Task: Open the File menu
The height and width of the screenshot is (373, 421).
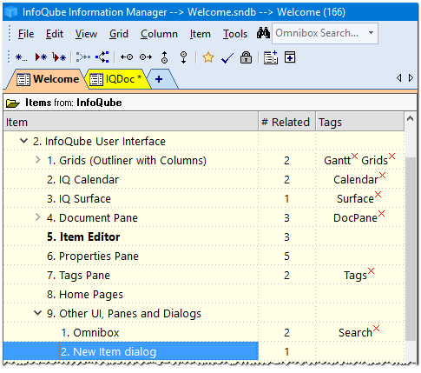Action: [x=26, y=34]
